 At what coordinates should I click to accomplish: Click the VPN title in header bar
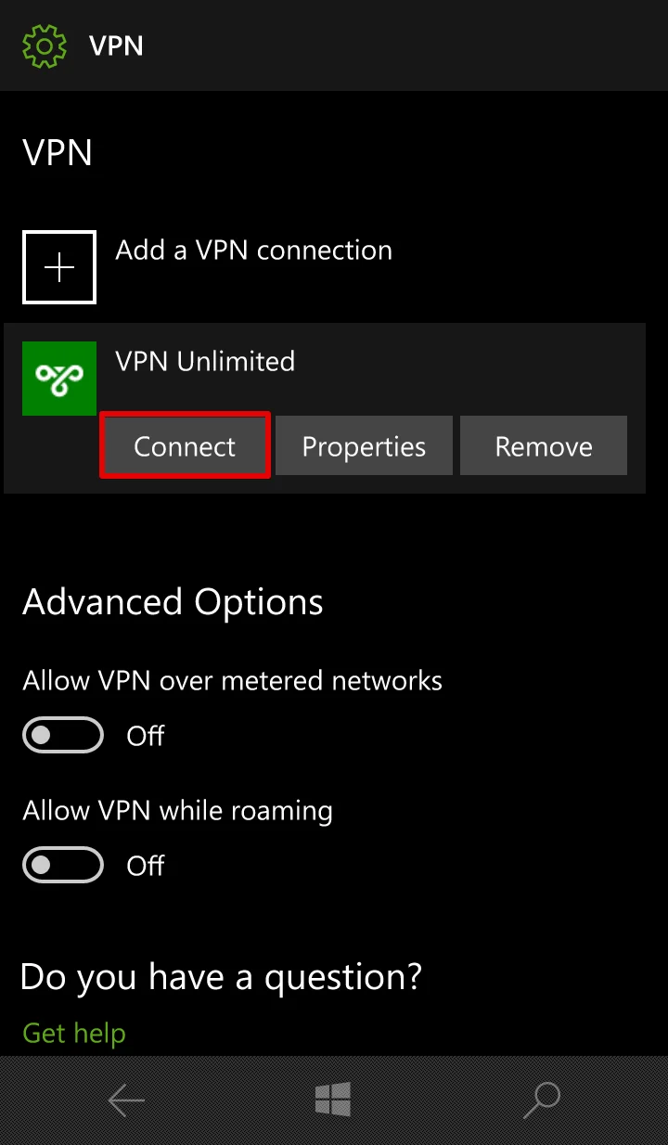point(116,45)
